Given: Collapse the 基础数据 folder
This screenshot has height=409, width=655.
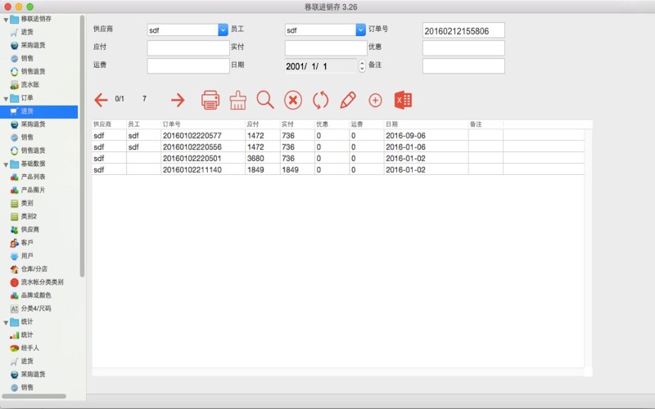Looking at the screenshot, I should [x=7, y=164].
